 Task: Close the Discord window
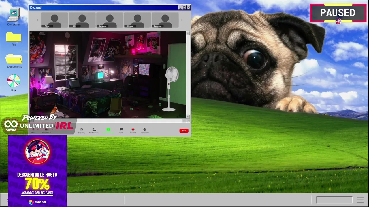pyautogui.click(x=189, y=8)
